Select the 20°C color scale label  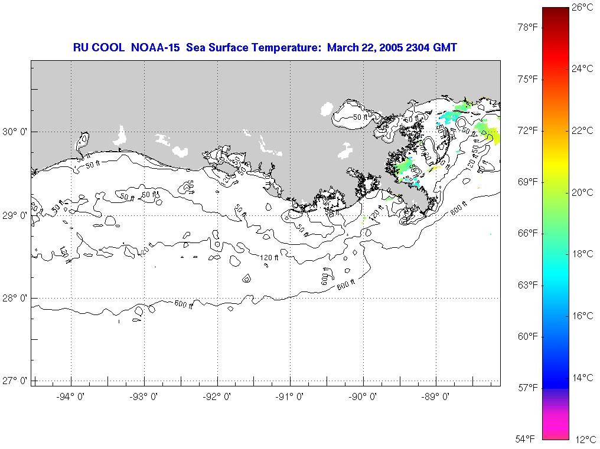click(582, 192)
